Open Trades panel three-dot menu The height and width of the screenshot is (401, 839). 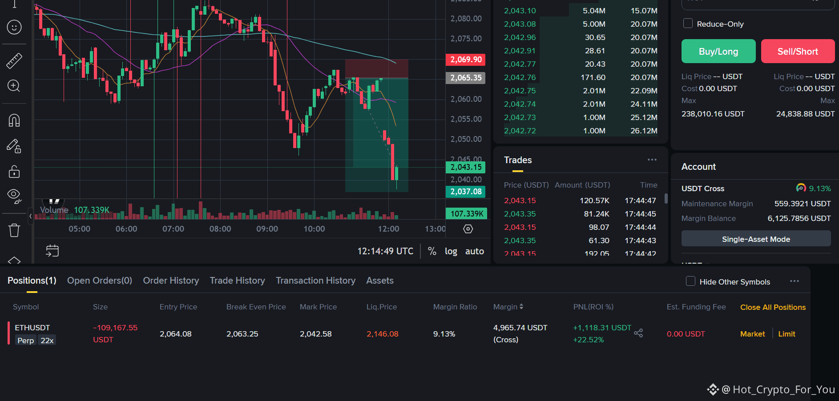[x=652, y=160]
